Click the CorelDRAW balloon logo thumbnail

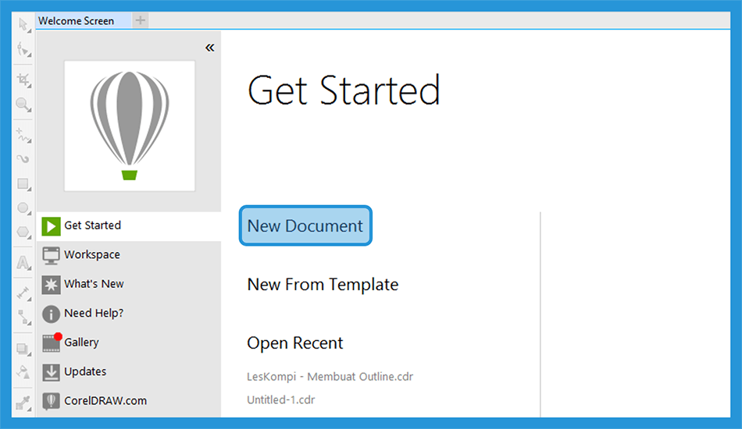(130, 126)
